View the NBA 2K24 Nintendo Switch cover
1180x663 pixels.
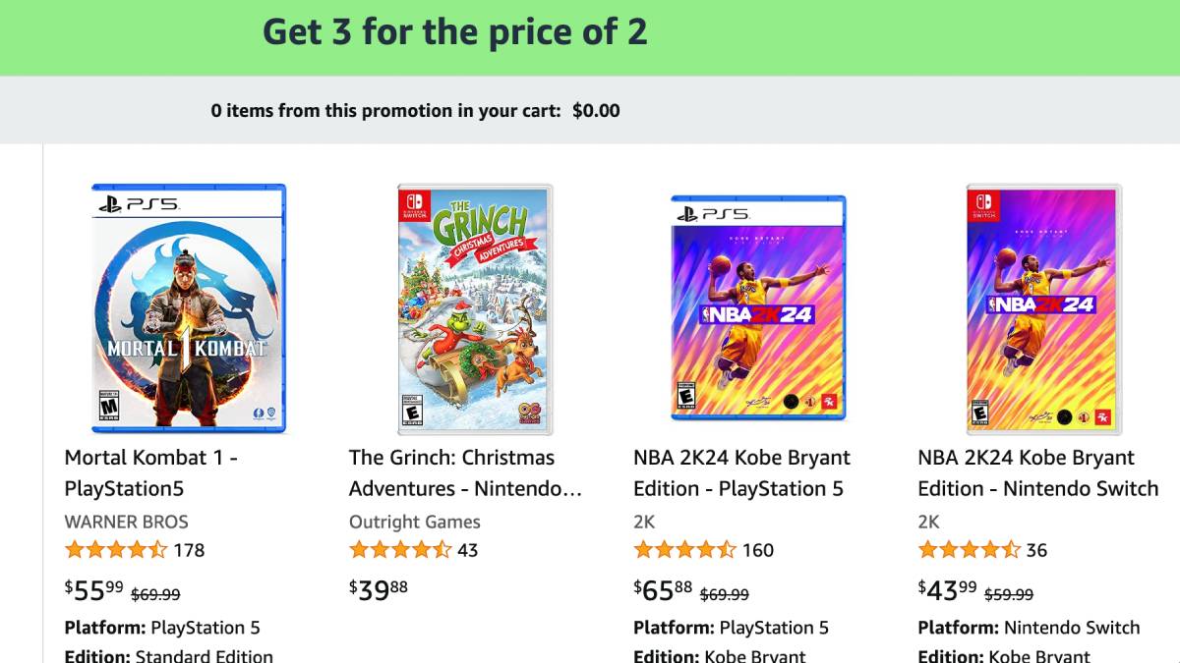coord(1043,308)
